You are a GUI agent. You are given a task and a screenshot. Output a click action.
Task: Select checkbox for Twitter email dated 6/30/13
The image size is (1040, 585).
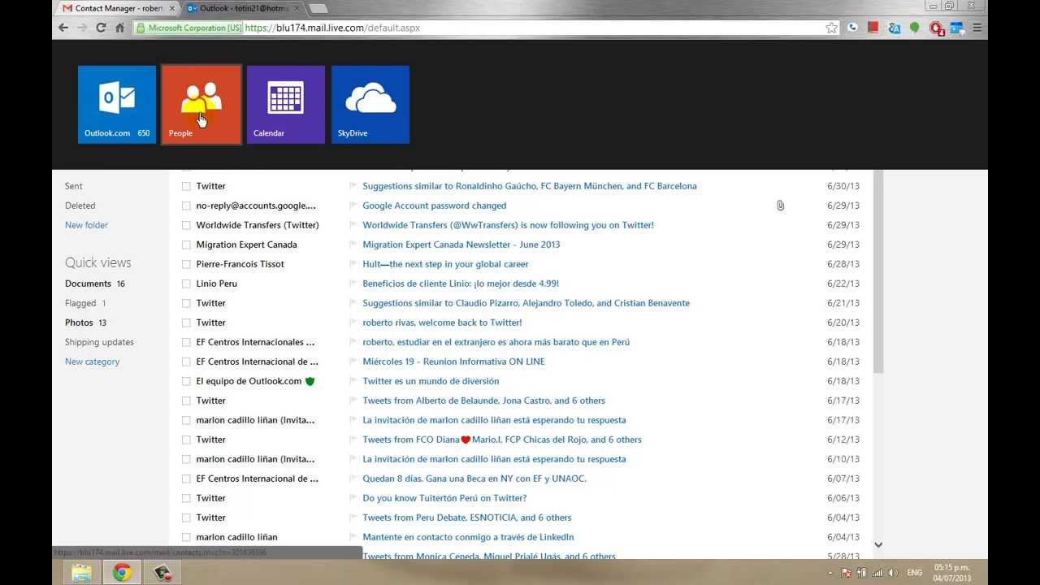[186, 186]
